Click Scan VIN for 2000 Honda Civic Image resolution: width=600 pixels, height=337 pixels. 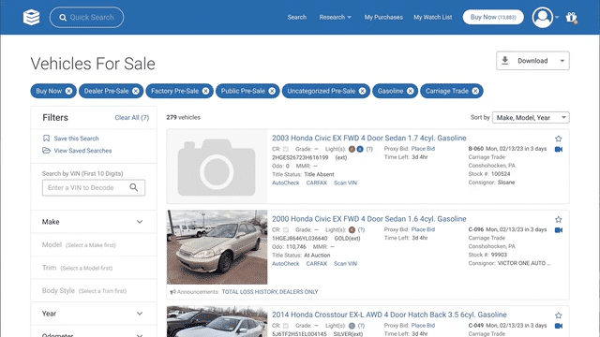point(345,264)
